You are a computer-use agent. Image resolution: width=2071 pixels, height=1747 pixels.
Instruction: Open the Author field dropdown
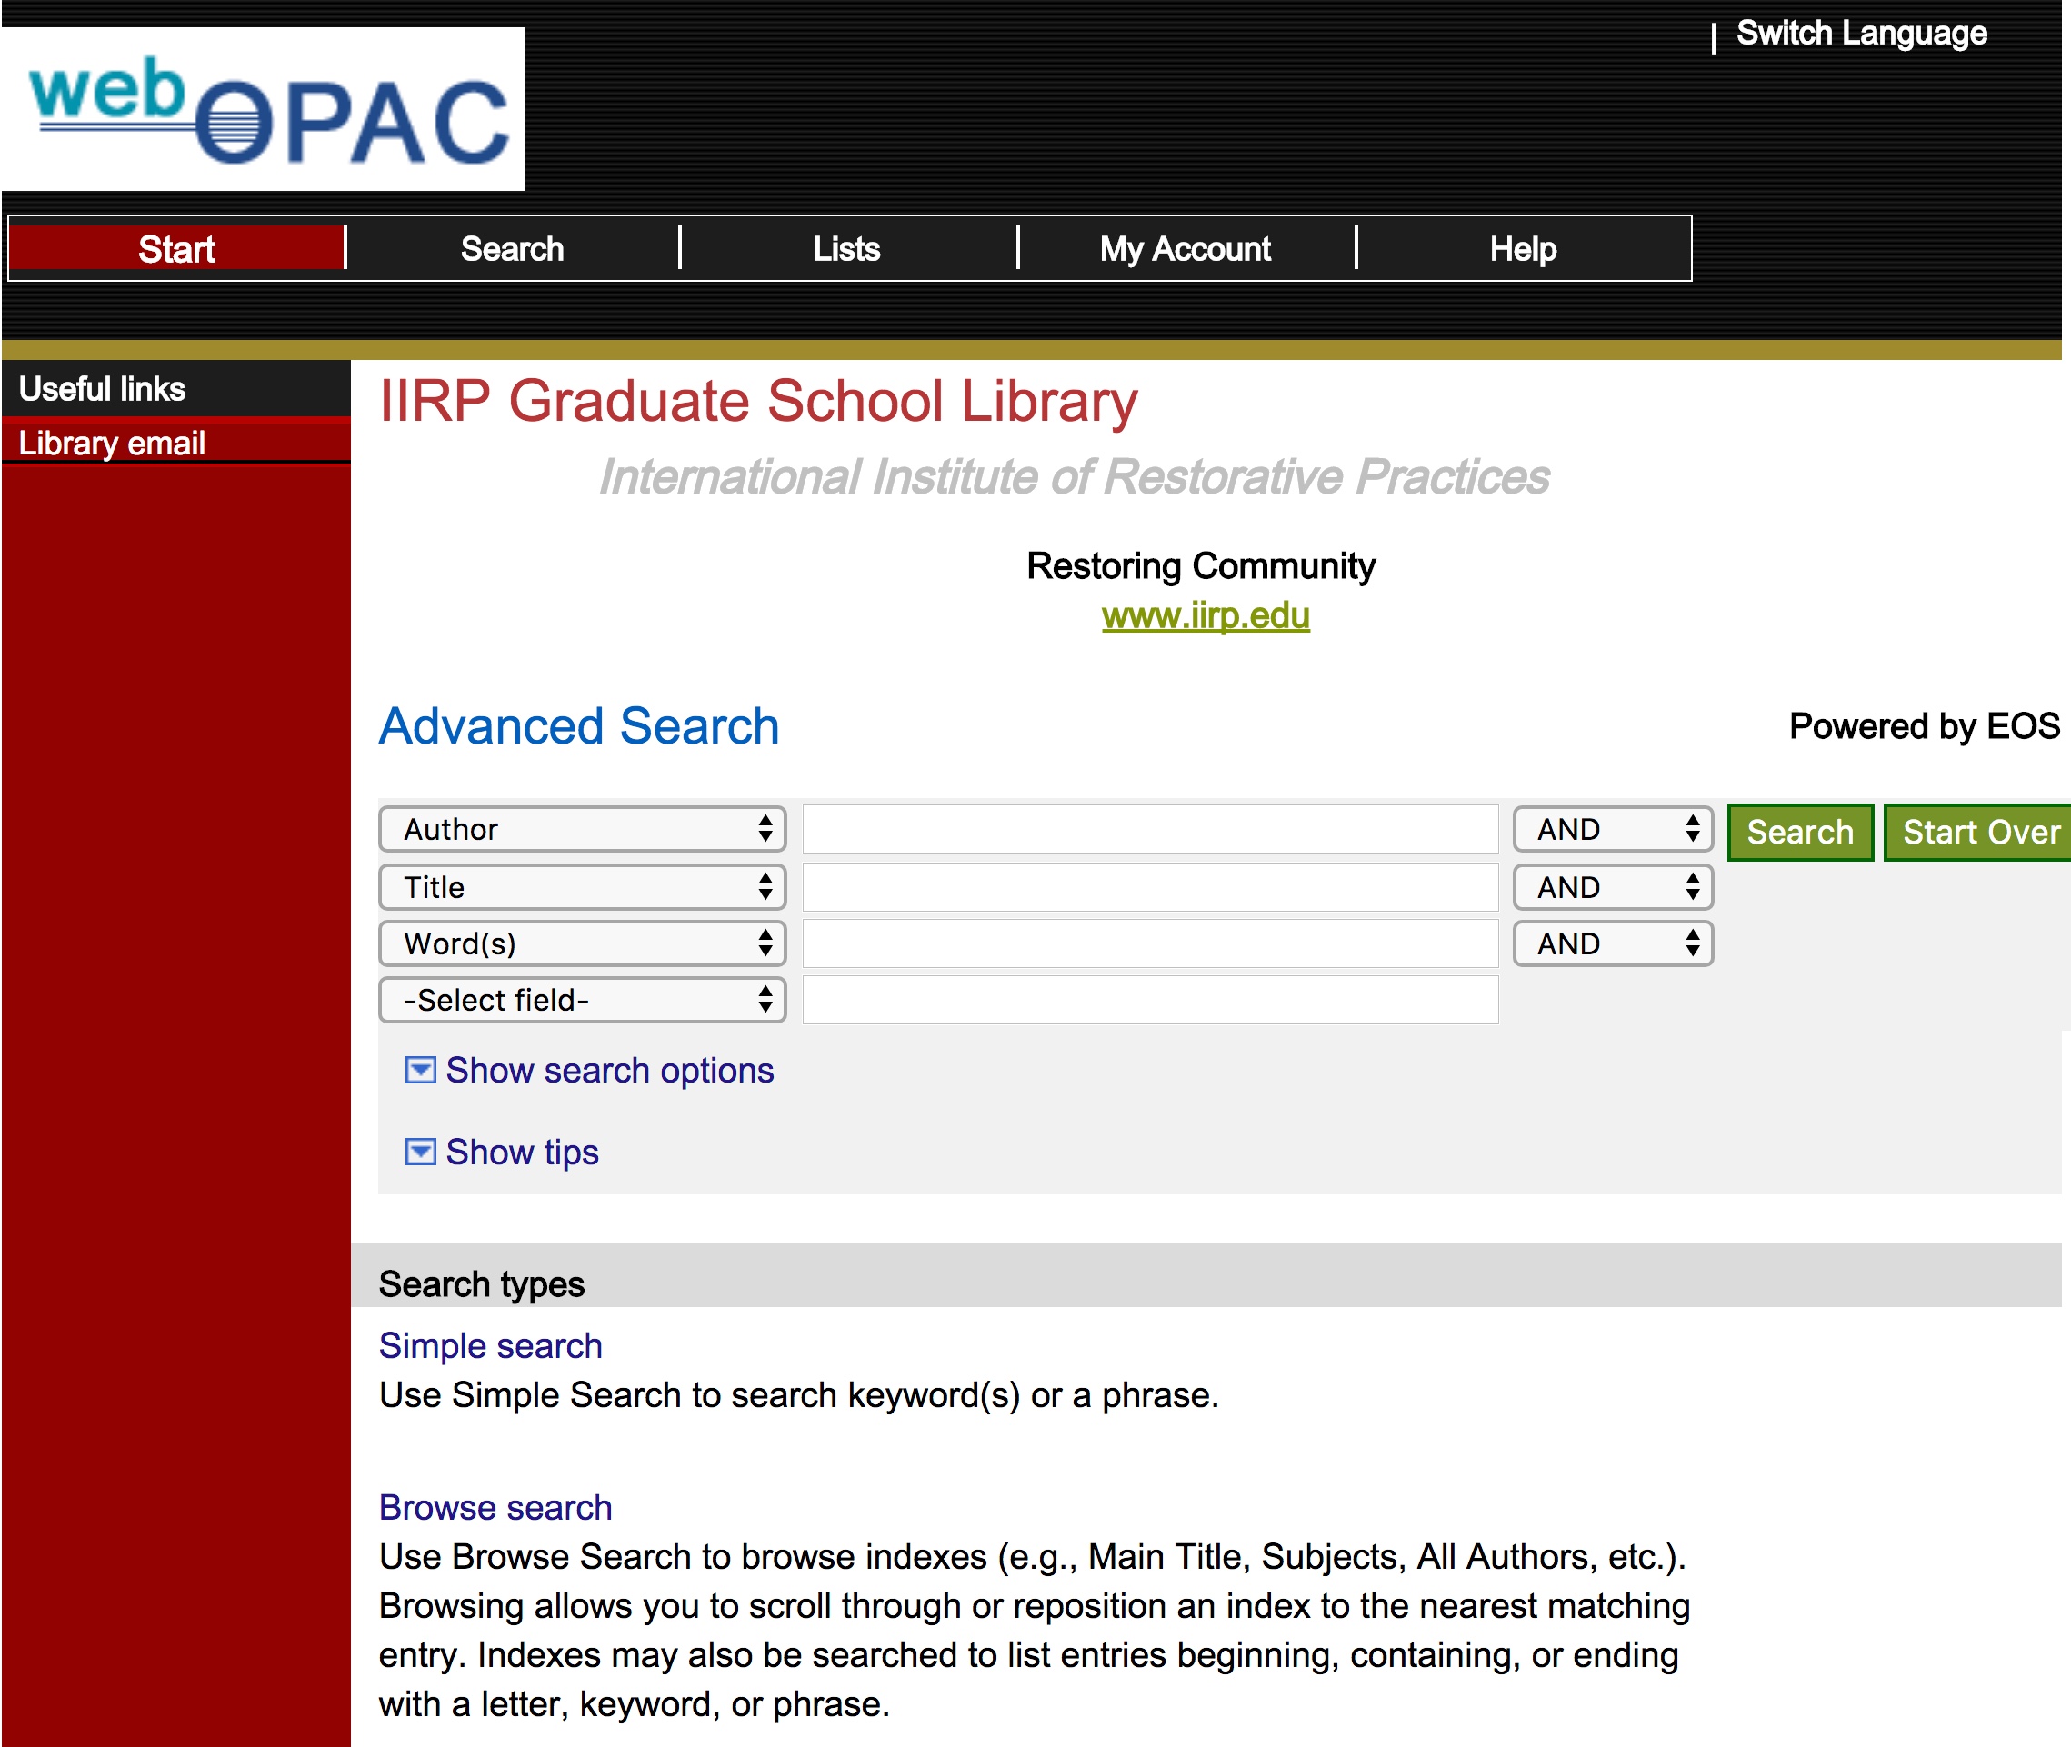[x=583, y=829]
